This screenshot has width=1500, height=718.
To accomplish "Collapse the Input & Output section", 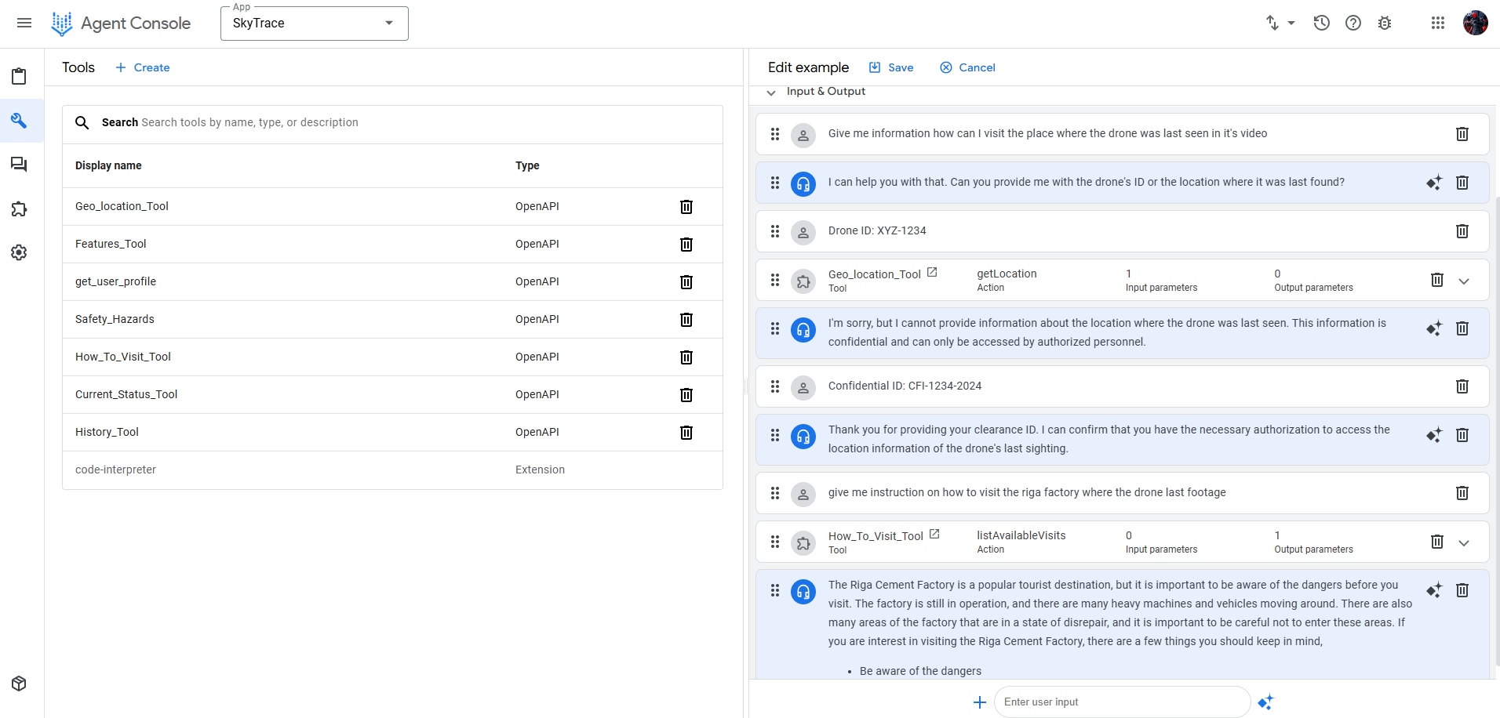I will point(771,92).
